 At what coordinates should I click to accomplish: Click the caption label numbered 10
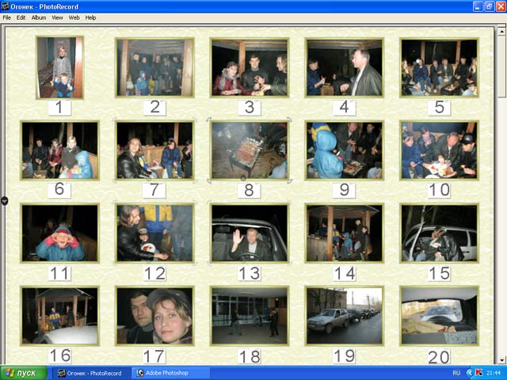pos(438,190)
